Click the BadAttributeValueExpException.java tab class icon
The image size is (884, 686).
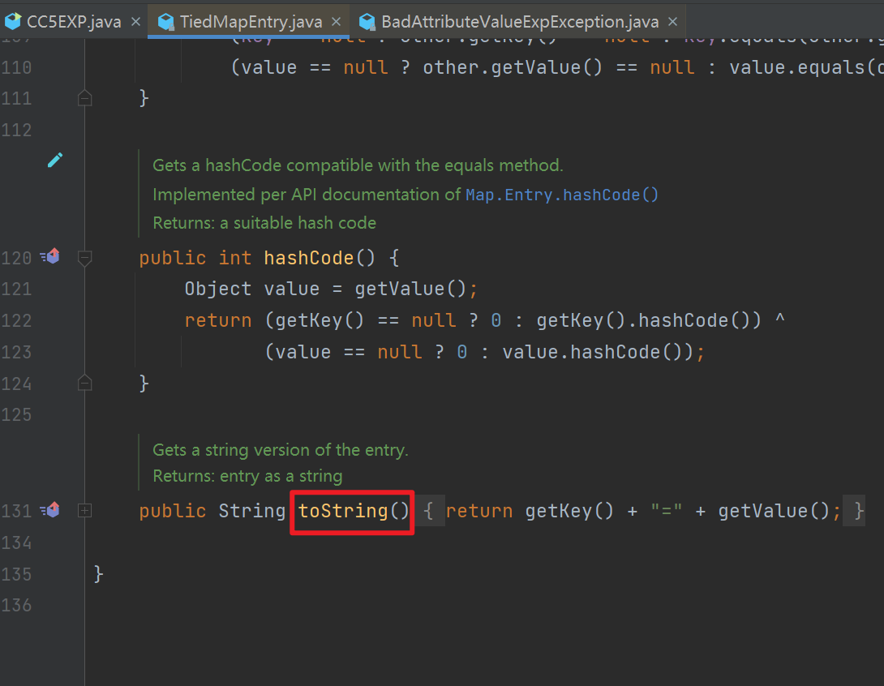coord(367,22)
